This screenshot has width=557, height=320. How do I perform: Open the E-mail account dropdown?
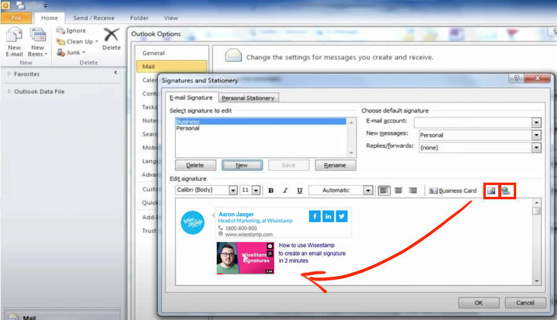[537, 123]
